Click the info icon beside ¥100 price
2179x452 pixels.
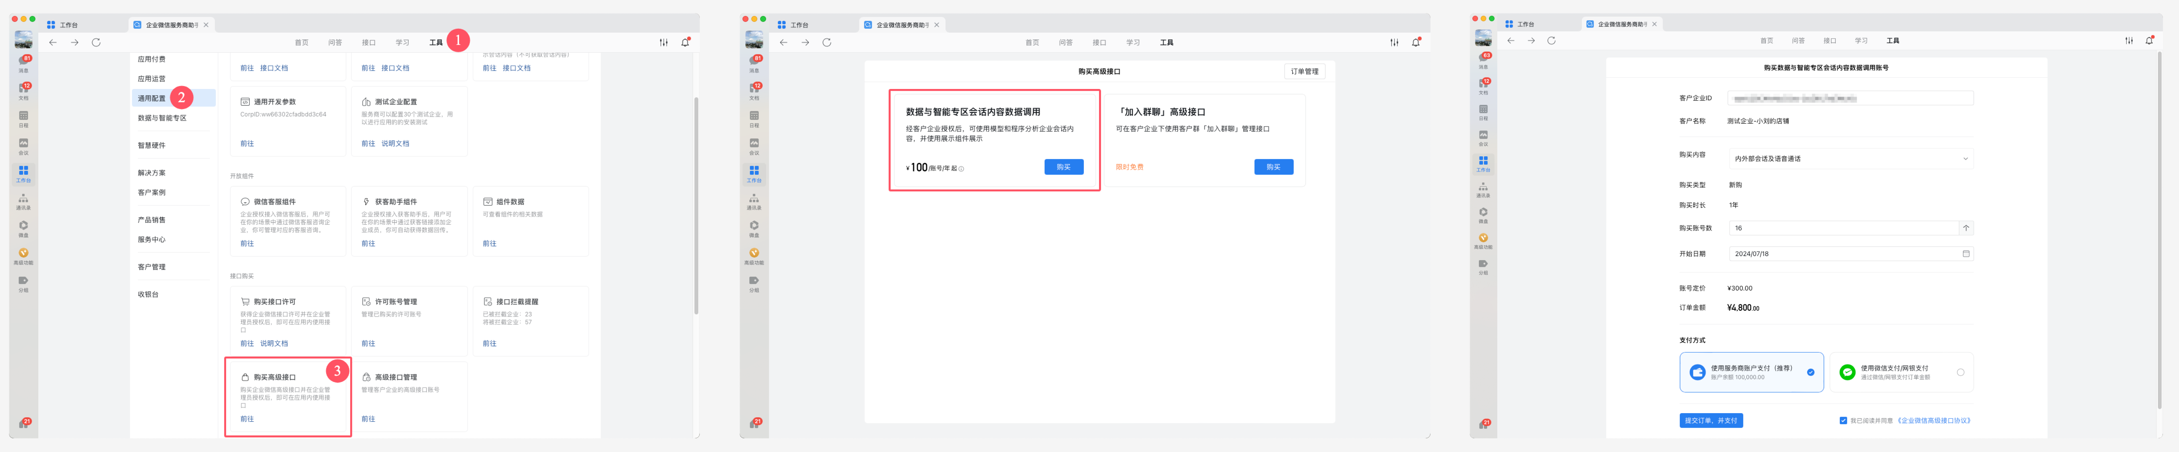961,169
